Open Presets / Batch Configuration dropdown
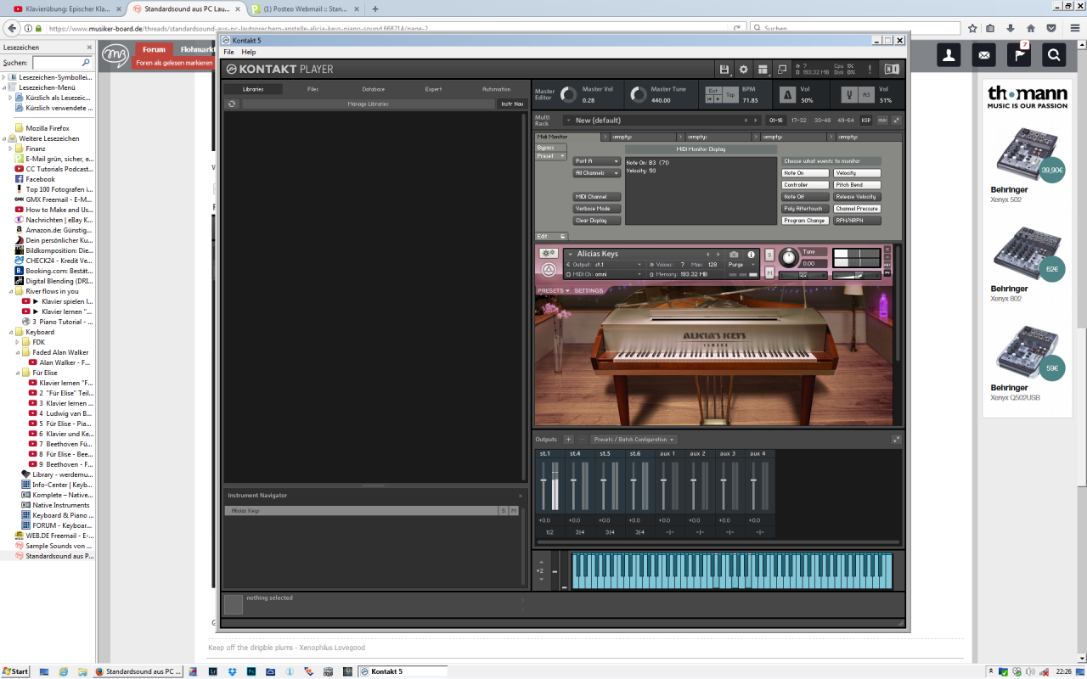This screenshot has height=679, width=1087. pos(634,440)
